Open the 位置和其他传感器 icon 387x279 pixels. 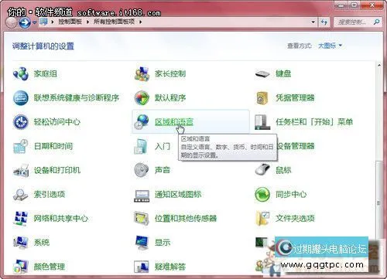[x=142, y=219]
